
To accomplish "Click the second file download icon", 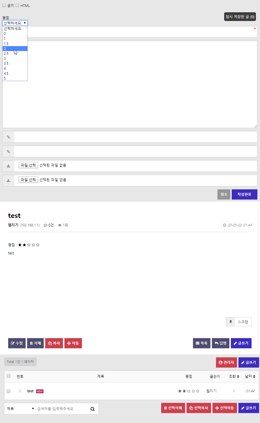I will coord(8,181).
